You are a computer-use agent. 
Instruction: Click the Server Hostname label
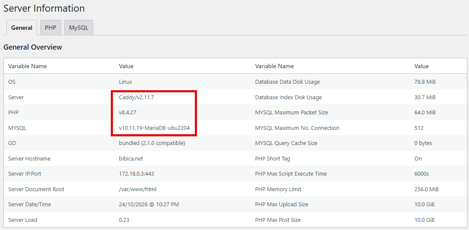point(29,159)
